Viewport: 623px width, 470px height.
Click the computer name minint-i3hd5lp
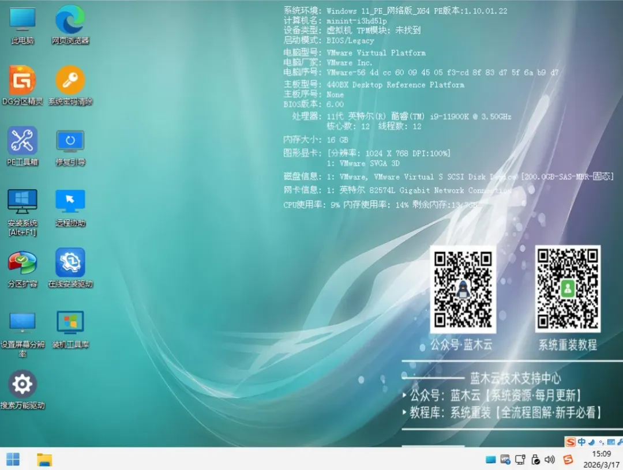356,21
